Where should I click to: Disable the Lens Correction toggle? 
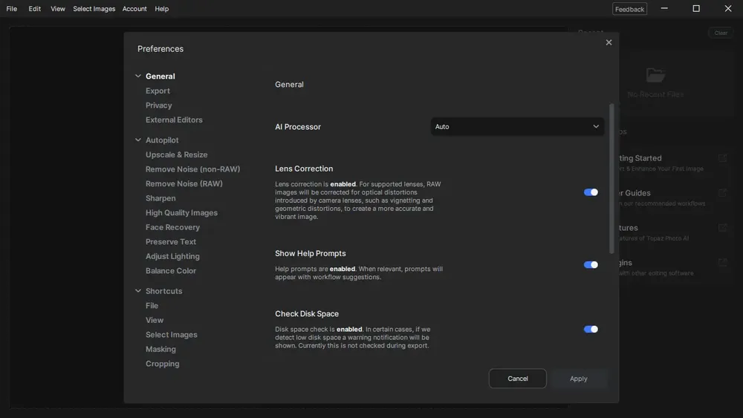coord(591,192)
